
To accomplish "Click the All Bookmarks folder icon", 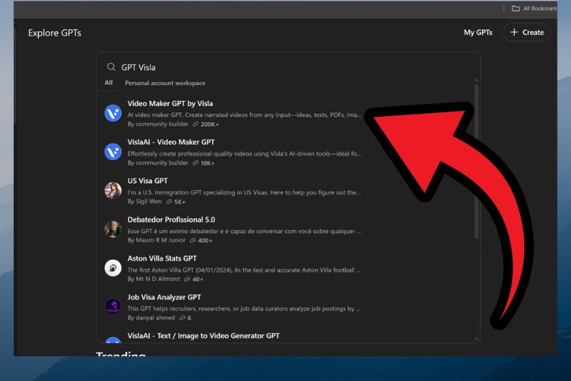I will click(516, 8).
